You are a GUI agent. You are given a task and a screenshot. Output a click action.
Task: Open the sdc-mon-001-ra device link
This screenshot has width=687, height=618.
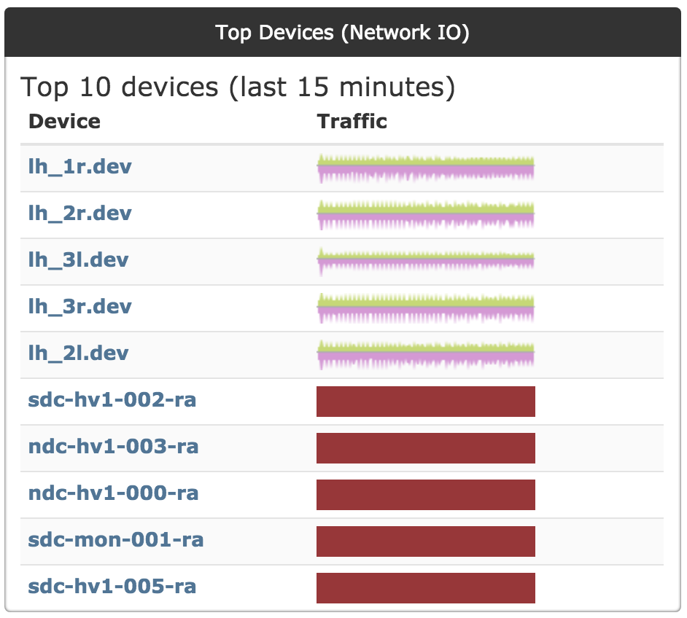115,540
